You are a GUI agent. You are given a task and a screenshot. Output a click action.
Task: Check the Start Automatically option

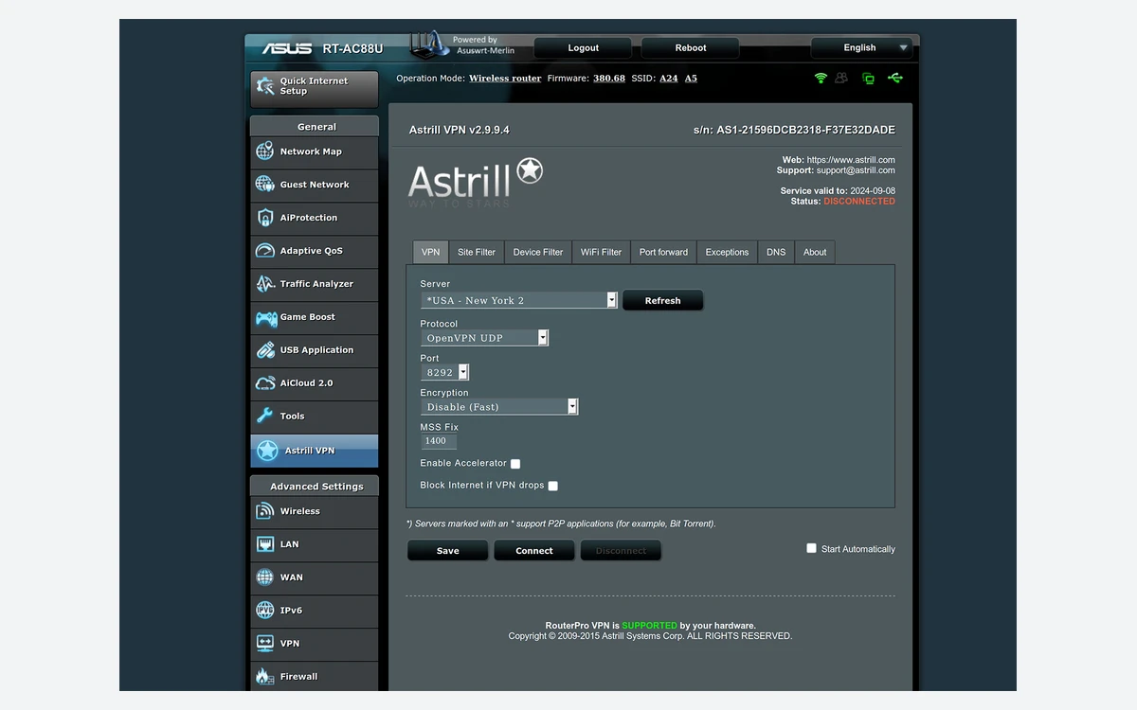(811, 548)
